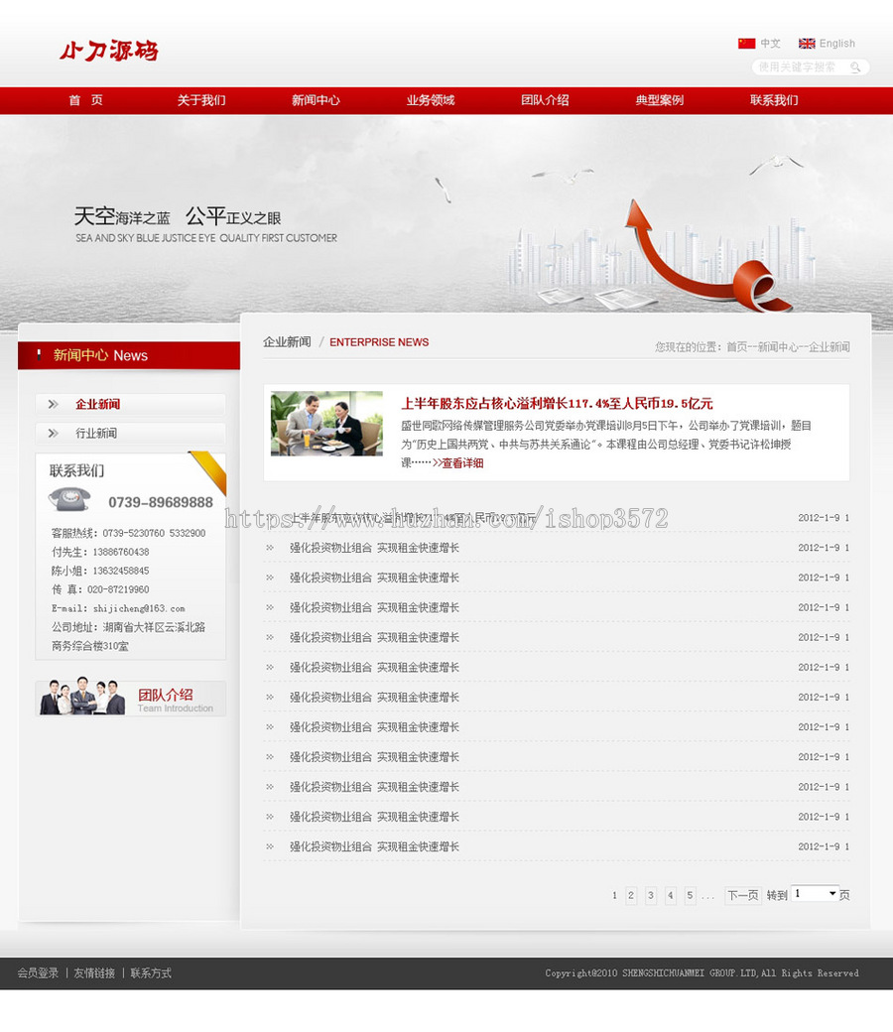Viewport: 893px width, 1032px height.
Task: Click the 下一页 next page button
Action: 742,894
